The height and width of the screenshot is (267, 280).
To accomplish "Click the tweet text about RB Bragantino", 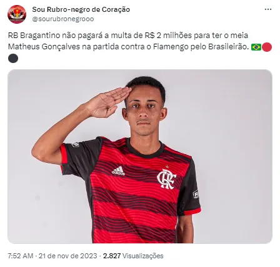I will pyautogui.click(x=128, y=41).
